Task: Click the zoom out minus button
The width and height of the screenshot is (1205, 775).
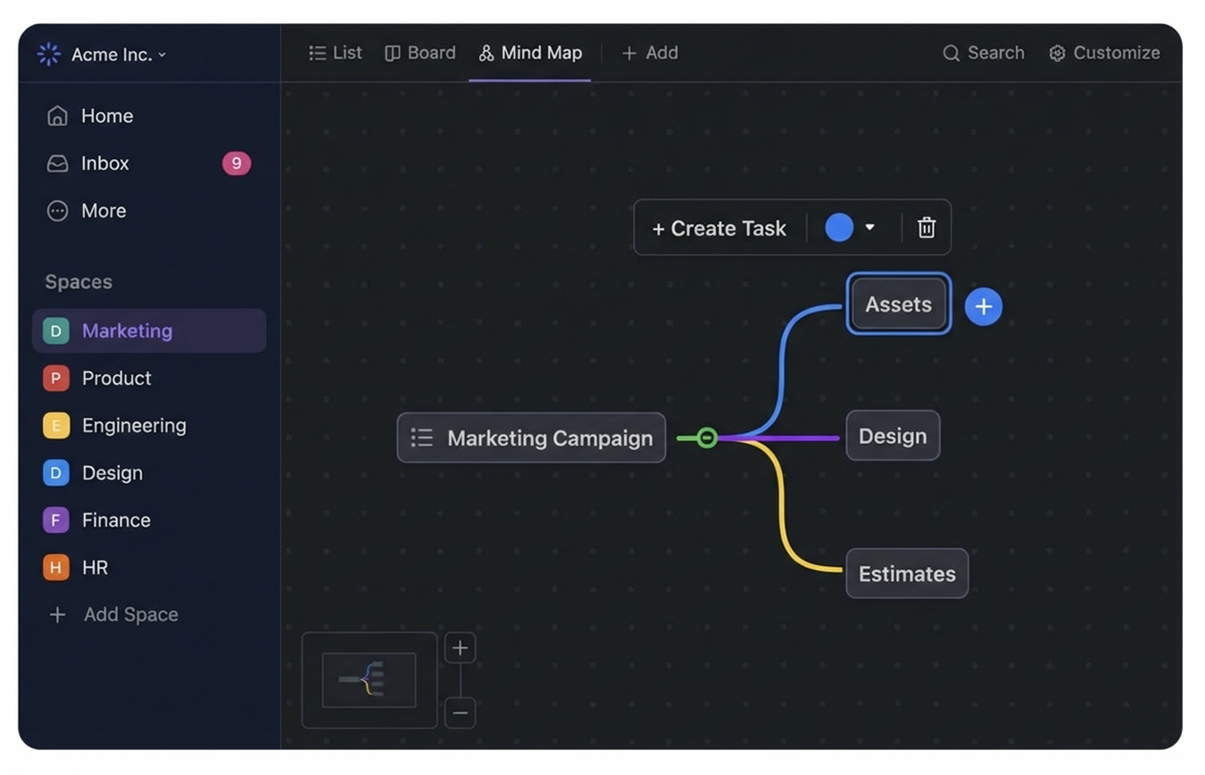Action: [460, 712]
